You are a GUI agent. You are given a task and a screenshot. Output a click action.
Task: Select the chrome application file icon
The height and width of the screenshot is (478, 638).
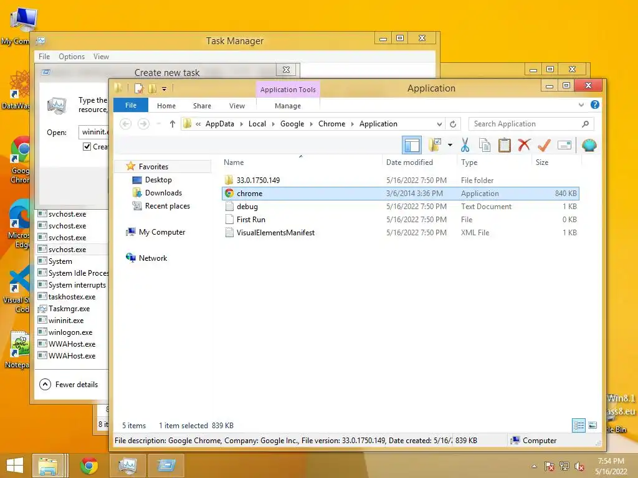click(x=229, y=194)
